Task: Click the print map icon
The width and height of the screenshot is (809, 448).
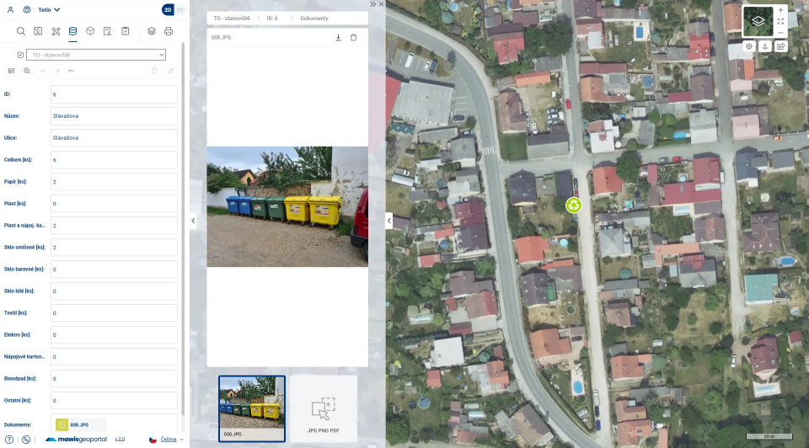Action: [169, 31]
